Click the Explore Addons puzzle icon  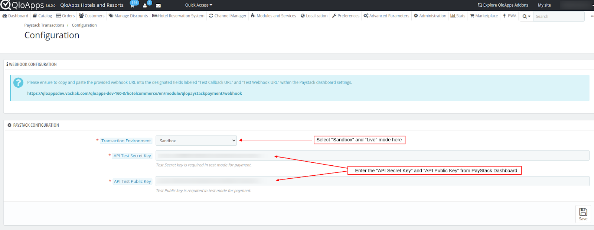(480, 5)
